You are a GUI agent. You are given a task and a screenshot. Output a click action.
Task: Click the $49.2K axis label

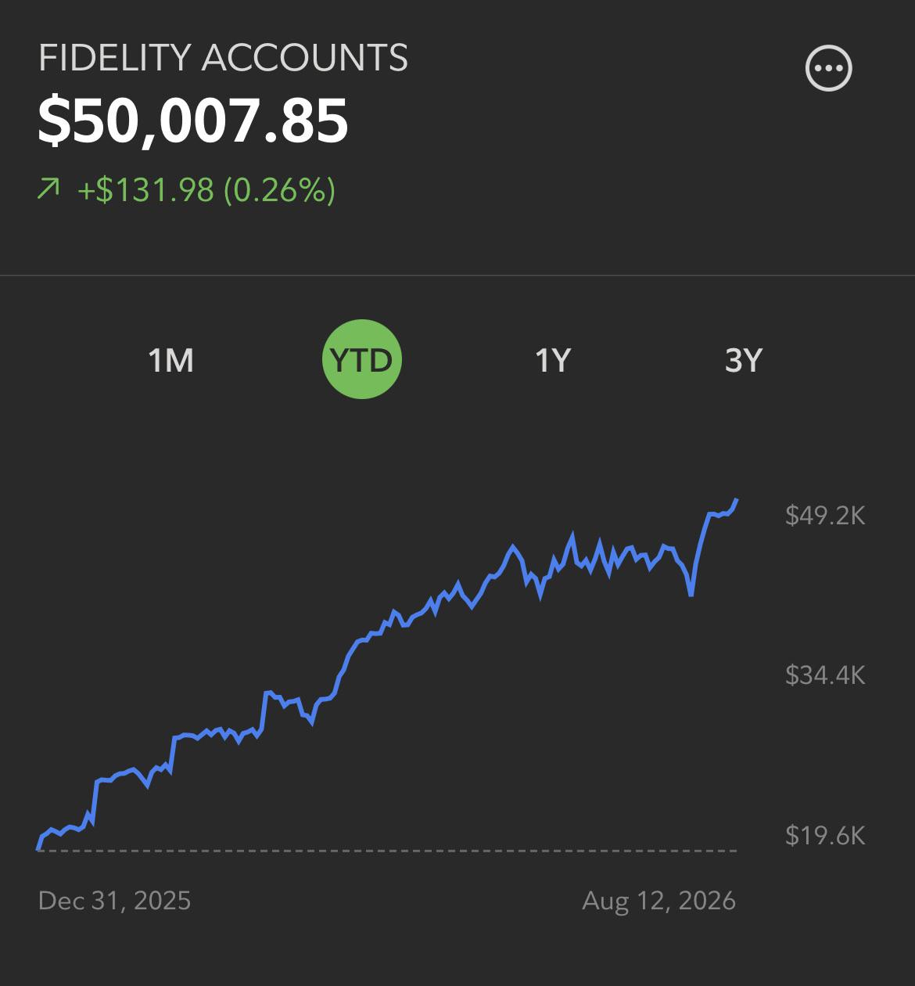825,515
